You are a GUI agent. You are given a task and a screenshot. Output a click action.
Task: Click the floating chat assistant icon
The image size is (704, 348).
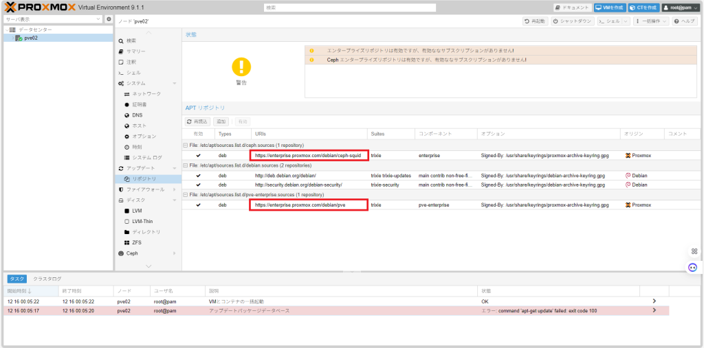click(693, 267)
